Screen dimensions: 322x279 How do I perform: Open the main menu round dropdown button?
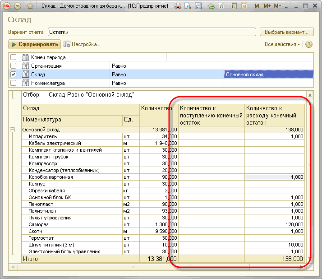point(18,6)
